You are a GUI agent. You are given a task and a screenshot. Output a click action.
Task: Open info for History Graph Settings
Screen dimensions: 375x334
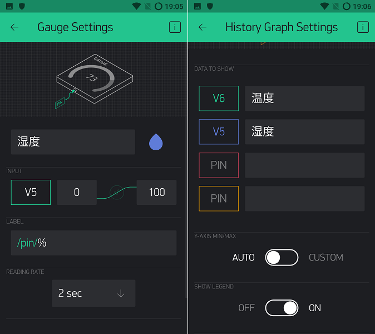(x=363, y=27)
